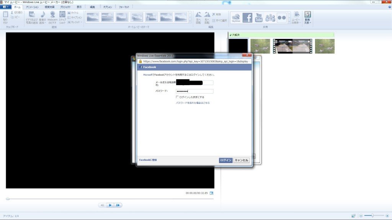Open the Movie Maker application menu button
The height and width of the screenshot is (220, 392).
pyautogui.click(x=5, y=7)
